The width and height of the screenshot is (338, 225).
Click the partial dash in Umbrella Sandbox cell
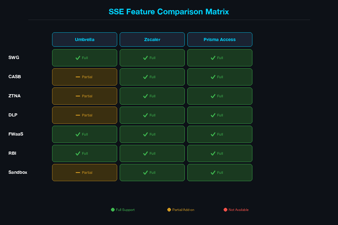pos(78,172)
